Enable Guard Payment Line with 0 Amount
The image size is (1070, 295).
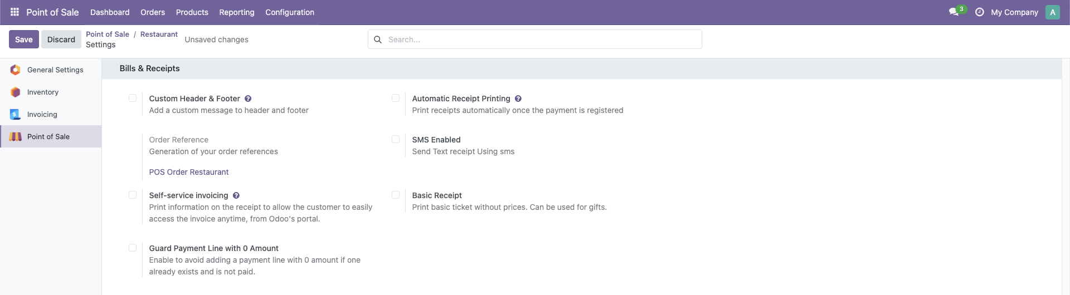tap(133, 248)
